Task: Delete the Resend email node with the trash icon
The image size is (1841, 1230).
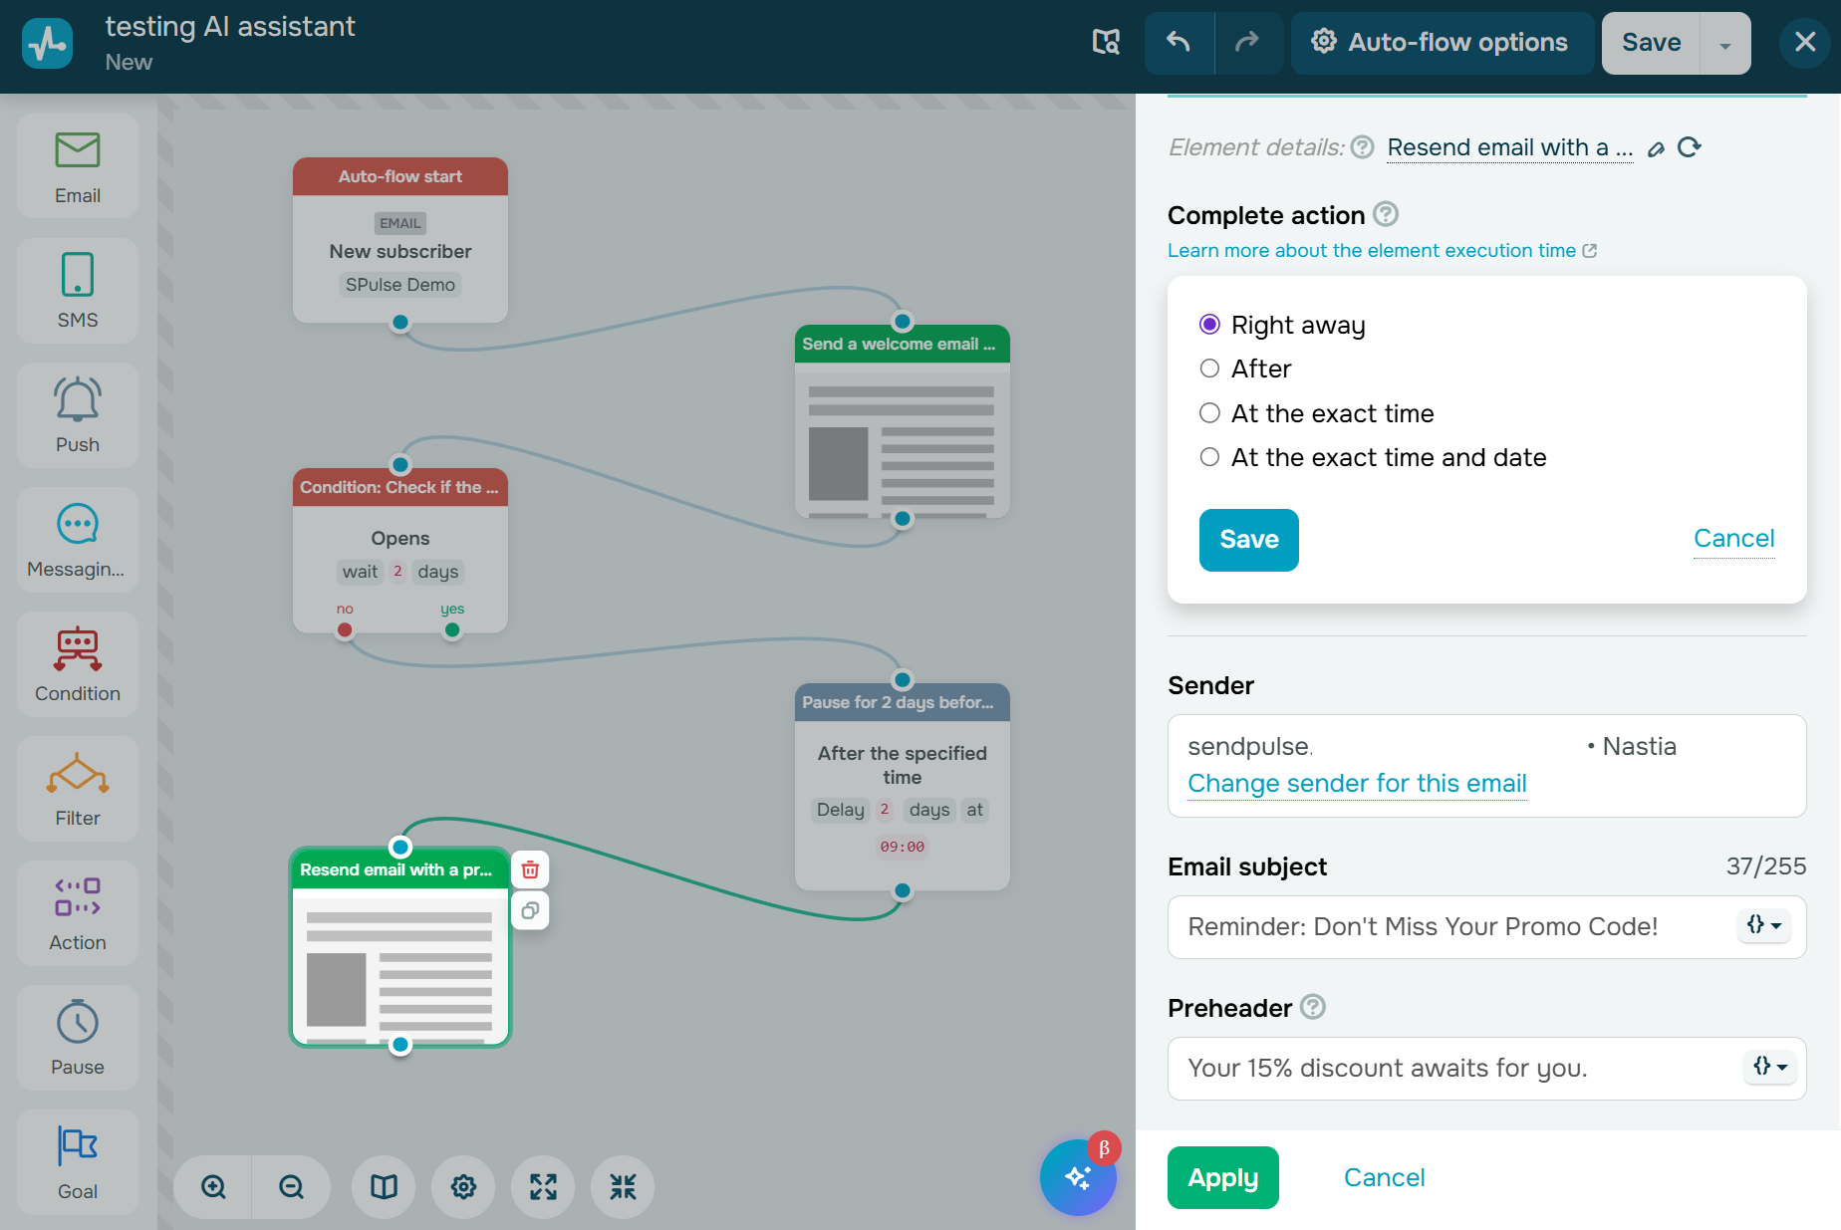Action: point(529,868)
